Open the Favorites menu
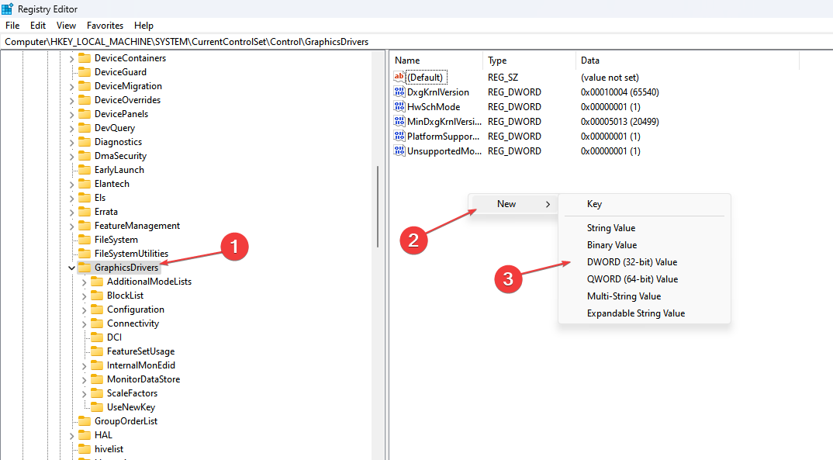833x460 pixels. coord(105,26)
